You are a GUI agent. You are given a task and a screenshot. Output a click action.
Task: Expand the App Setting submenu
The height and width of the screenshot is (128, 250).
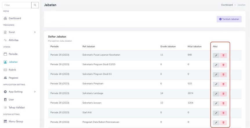tap(35, 92)
